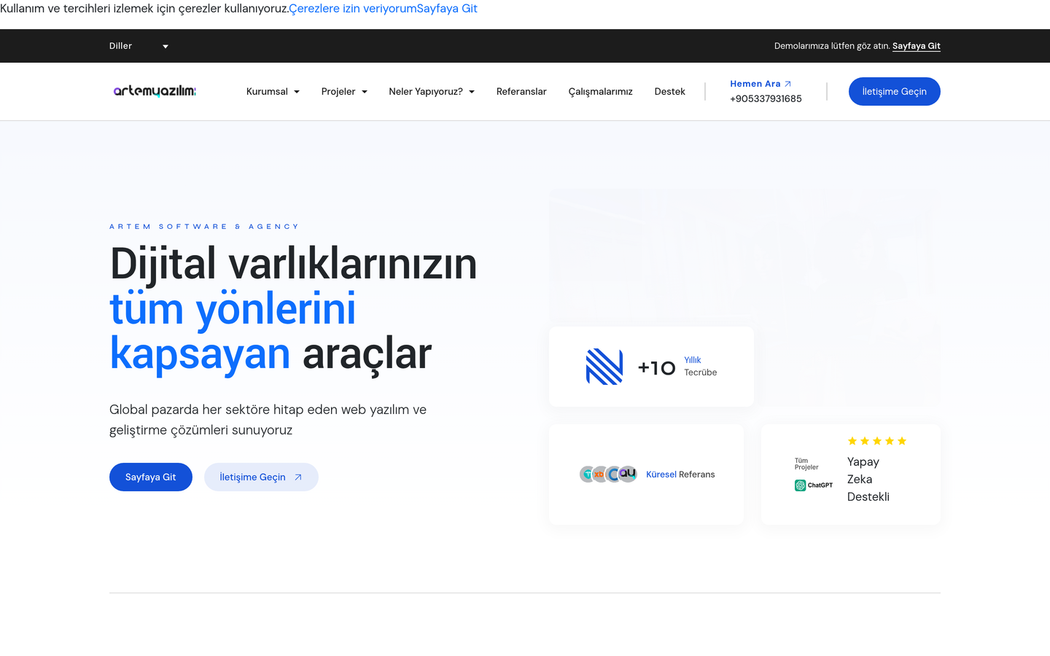Go to the Referanslar page
This screenshot has height=656, width=1050.
pyautogui.click(x=521, y=91)
